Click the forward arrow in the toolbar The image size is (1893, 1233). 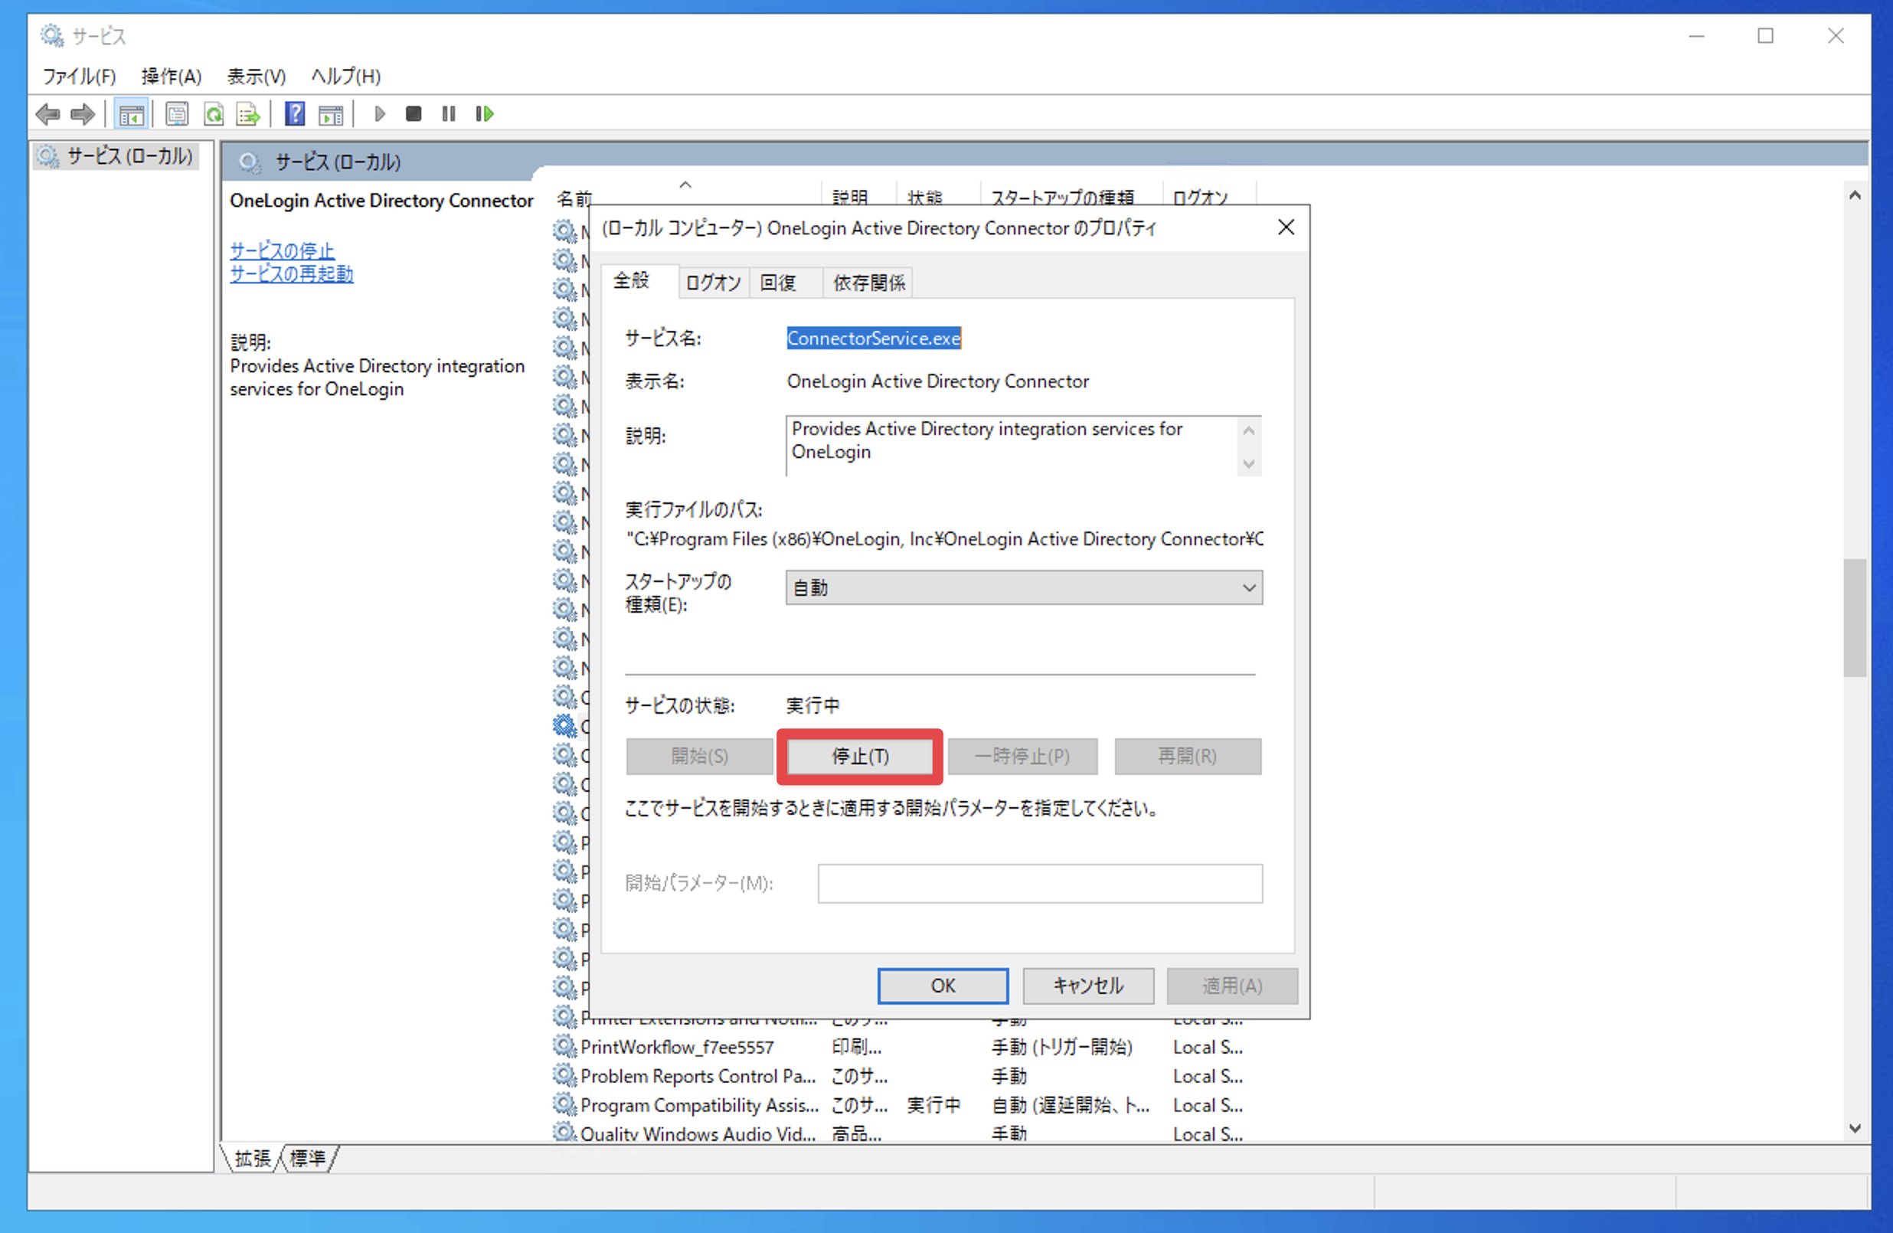[83, 115]
